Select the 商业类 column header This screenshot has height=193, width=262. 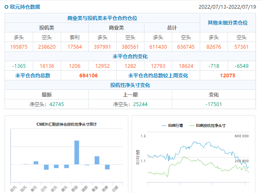point(116,27)
